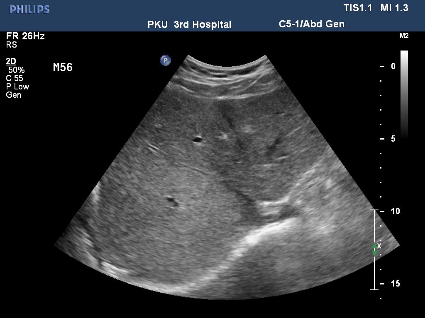Viewport: 425px width, 318px height.
Task: Click the Gen optimization setting
Action: [x=13, y=95]
